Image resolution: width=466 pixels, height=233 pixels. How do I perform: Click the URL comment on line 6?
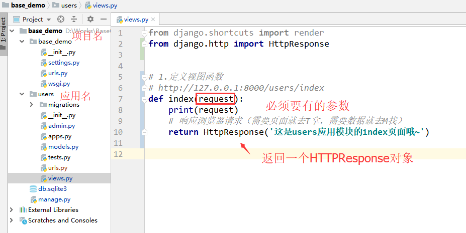tap(236, 88)
